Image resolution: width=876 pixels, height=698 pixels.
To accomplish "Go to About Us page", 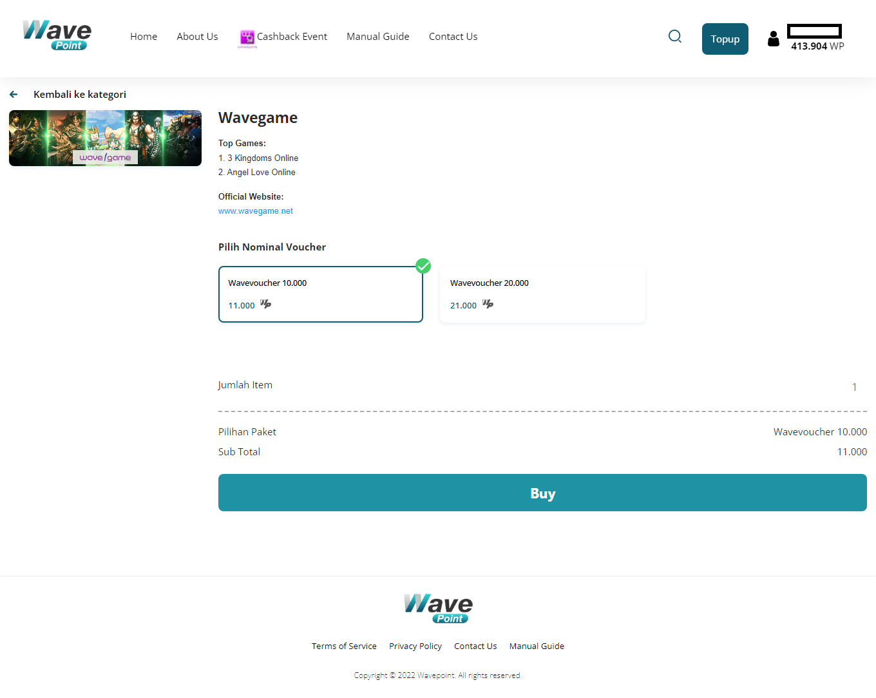I will (x=197, y=37).
